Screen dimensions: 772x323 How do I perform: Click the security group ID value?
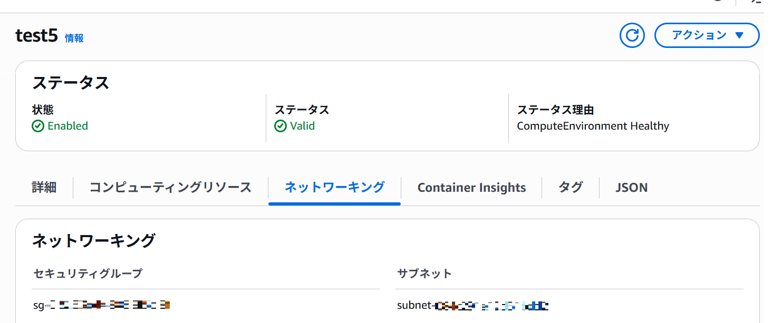pyautogui.click(x=101, y=305)
